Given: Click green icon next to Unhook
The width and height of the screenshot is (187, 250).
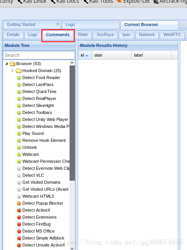Looking at the screenshot, I should (19, 148).
